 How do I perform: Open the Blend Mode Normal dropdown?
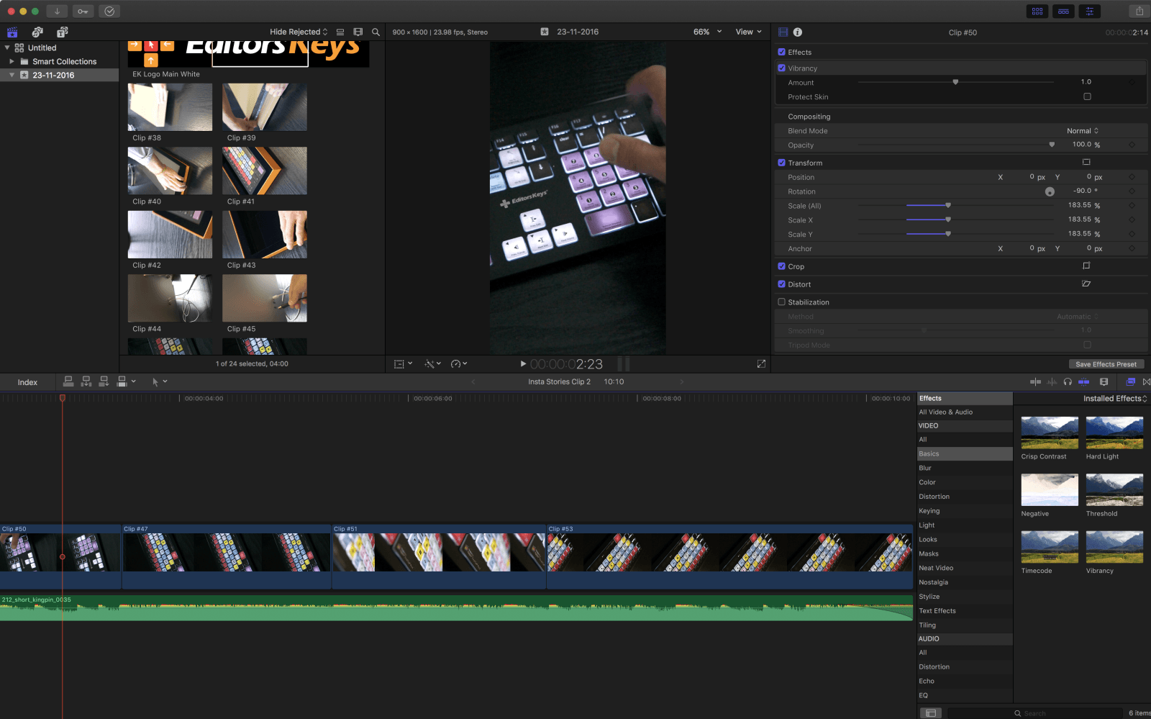[x=1083, y=131]
